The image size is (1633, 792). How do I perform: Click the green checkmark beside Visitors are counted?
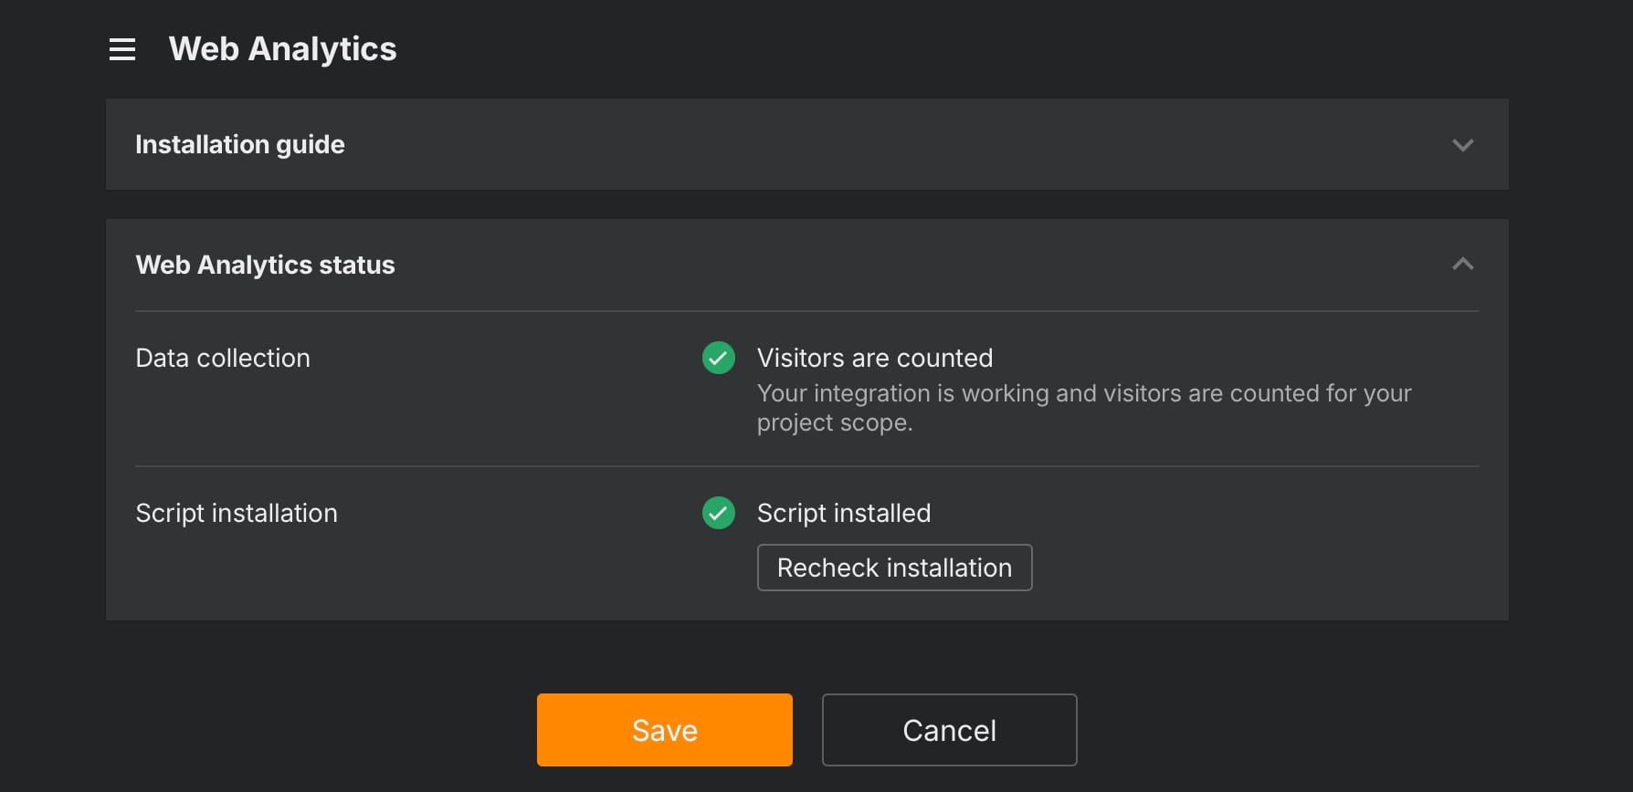[x=719, y=358]
